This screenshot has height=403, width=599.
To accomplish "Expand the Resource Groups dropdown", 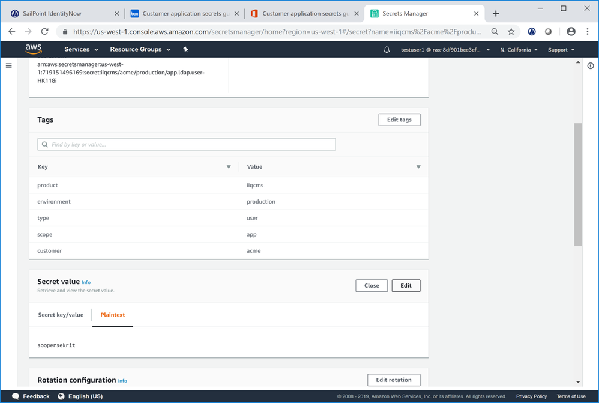I will point(140,50).
